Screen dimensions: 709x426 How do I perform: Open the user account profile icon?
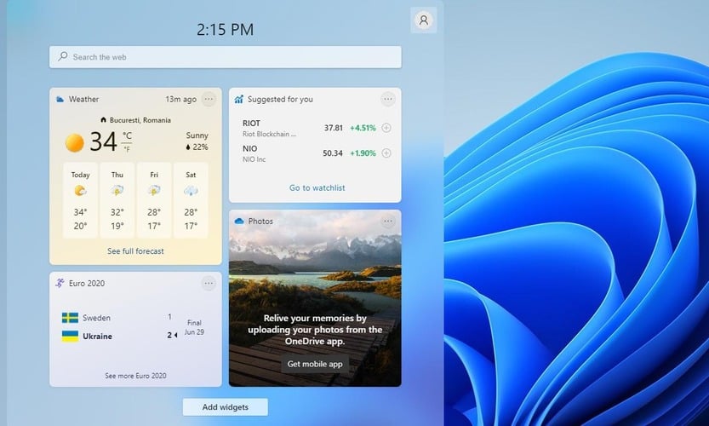[x=424, y=20]
